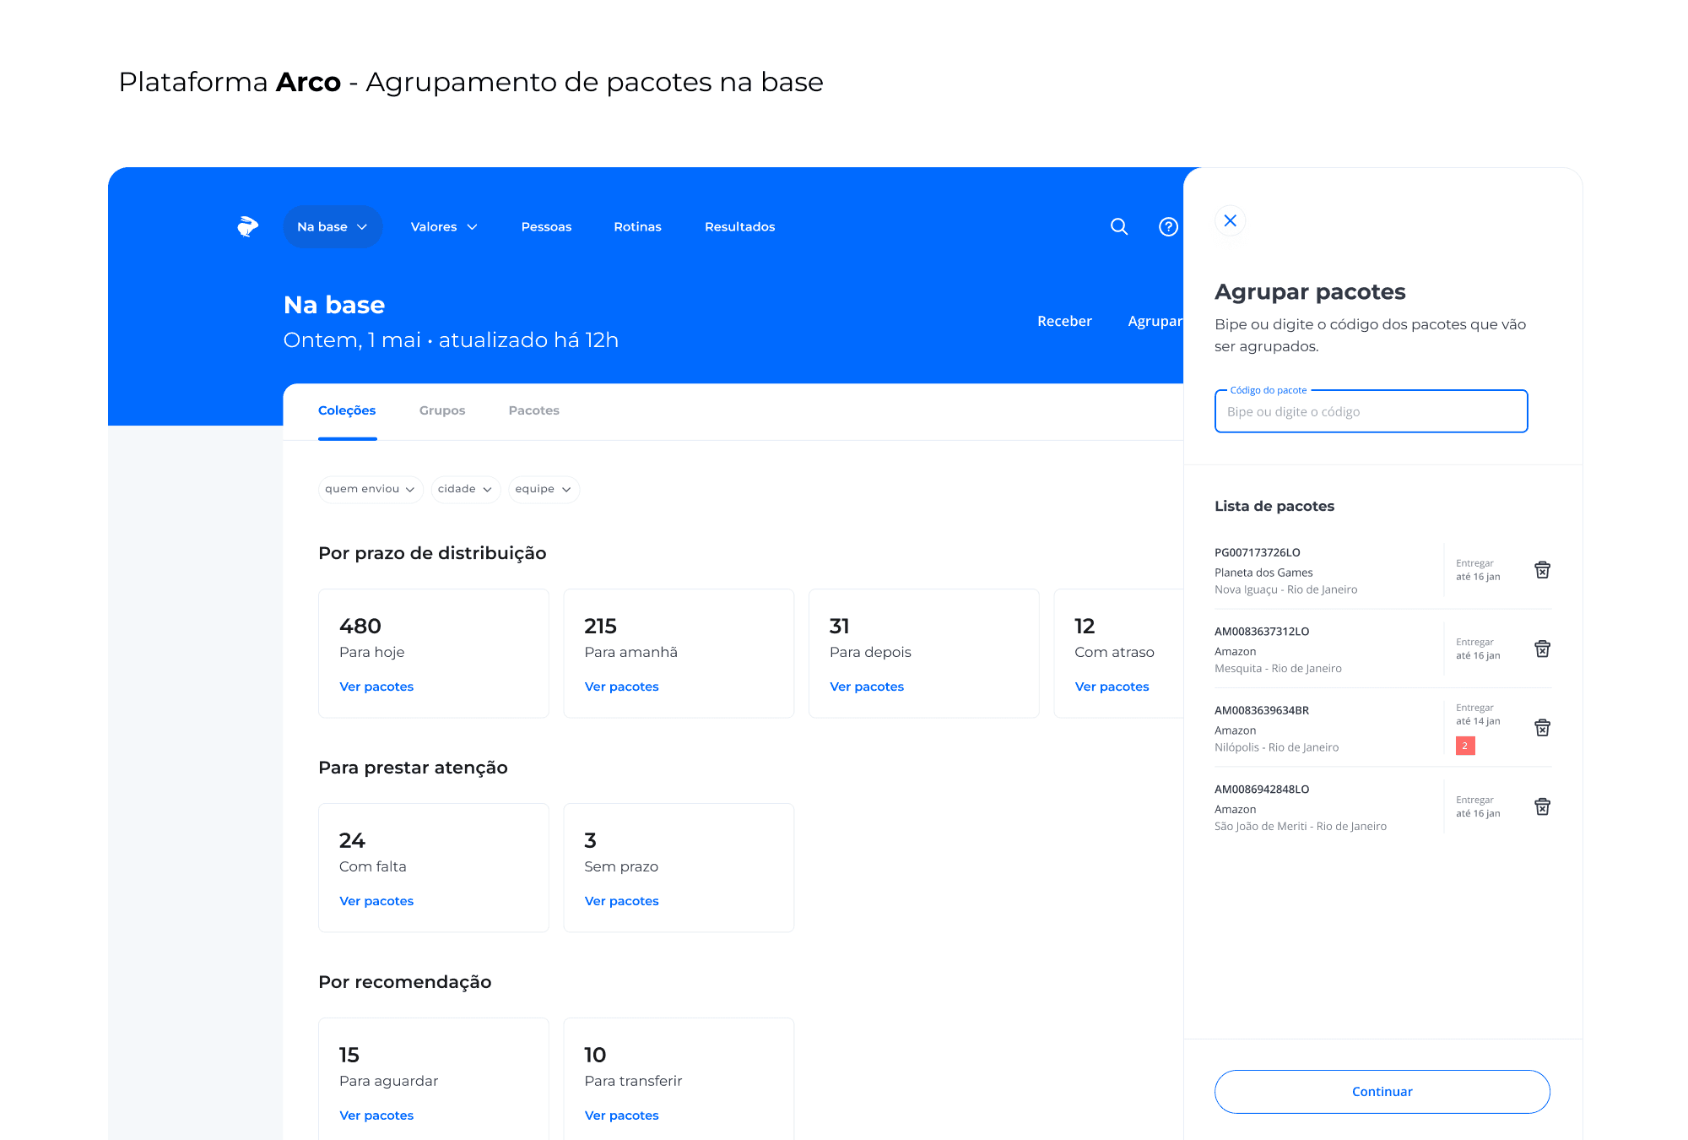Focus the Código do pacote input field
1688x1140 pixels.
pyautogui.click(x=1371, y=411)
